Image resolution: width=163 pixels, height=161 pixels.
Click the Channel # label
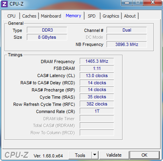point(94,30)
